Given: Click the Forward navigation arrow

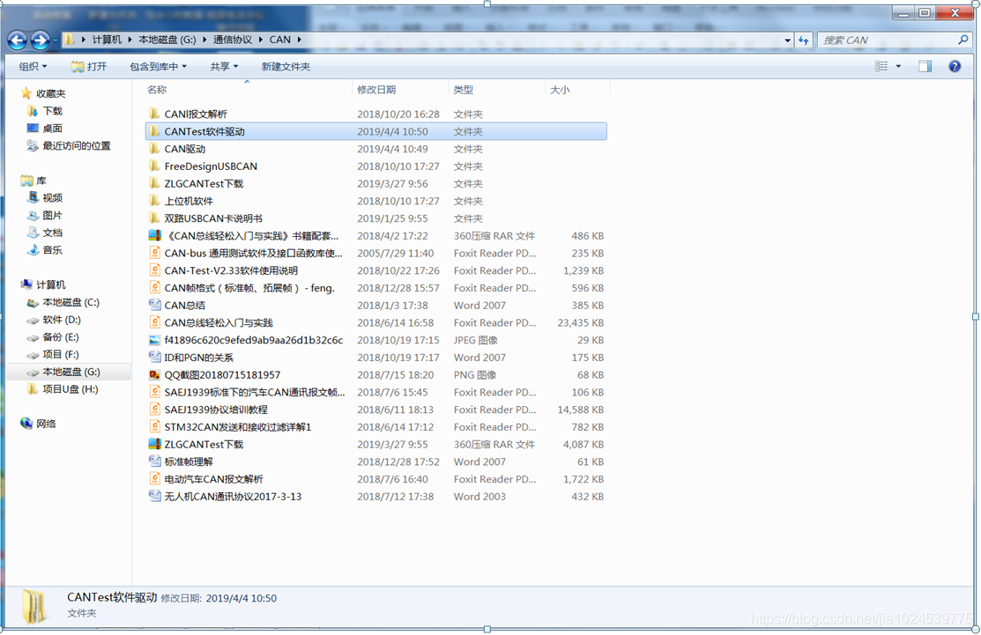Looking at the screenshot, I should click(40, 41).
